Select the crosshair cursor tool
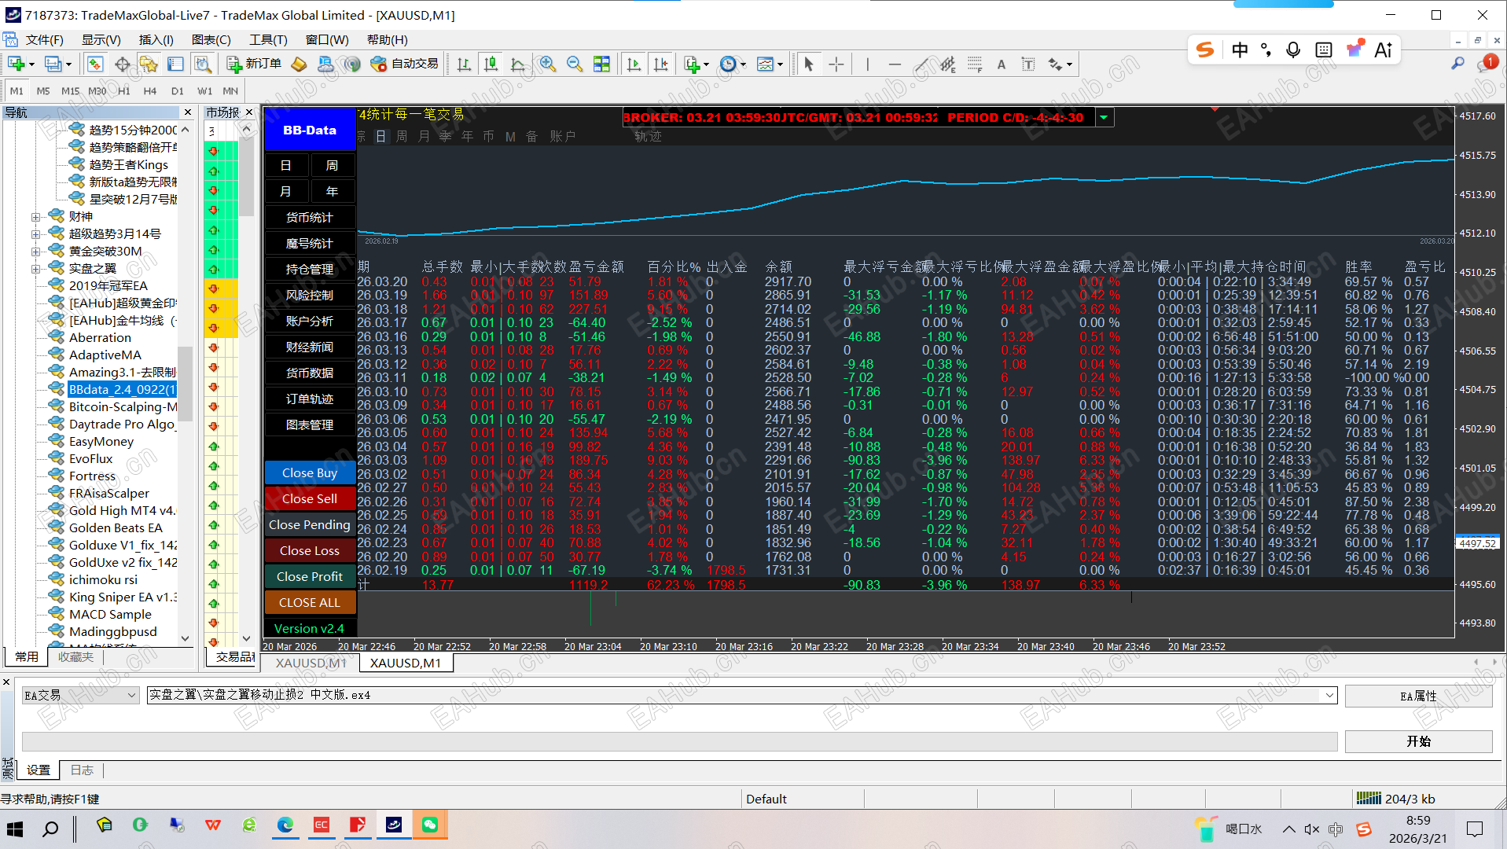The width and height of the screenshot is (1507, 849). 836,64
